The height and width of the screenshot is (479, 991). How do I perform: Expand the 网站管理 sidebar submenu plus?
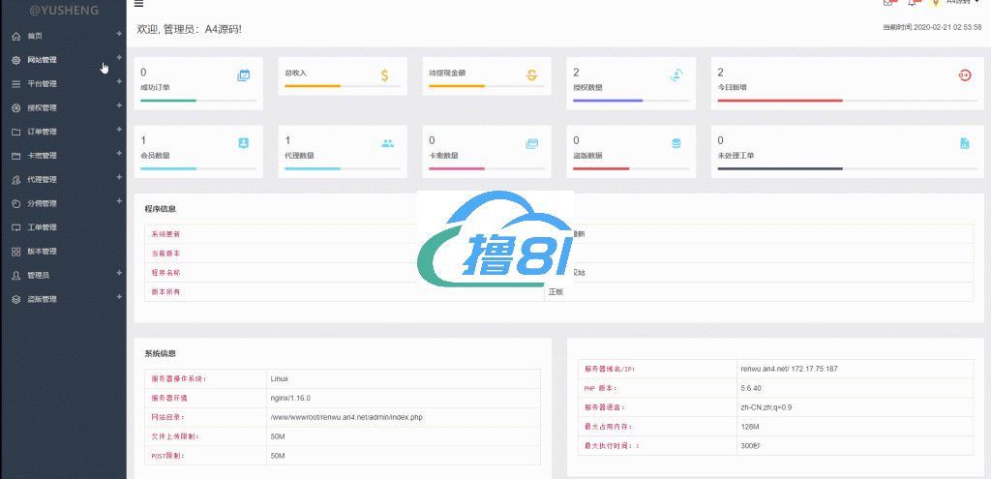119,58
